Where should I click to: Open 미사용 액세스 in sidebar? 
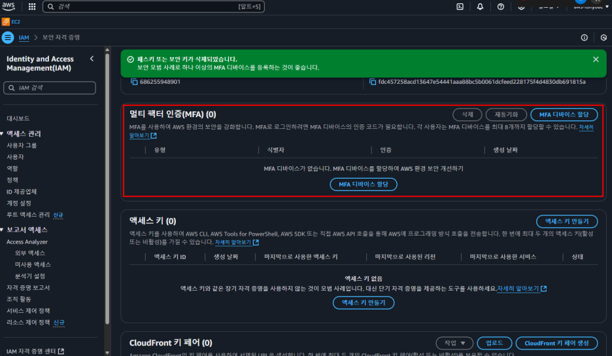click(x=33, y=264)
